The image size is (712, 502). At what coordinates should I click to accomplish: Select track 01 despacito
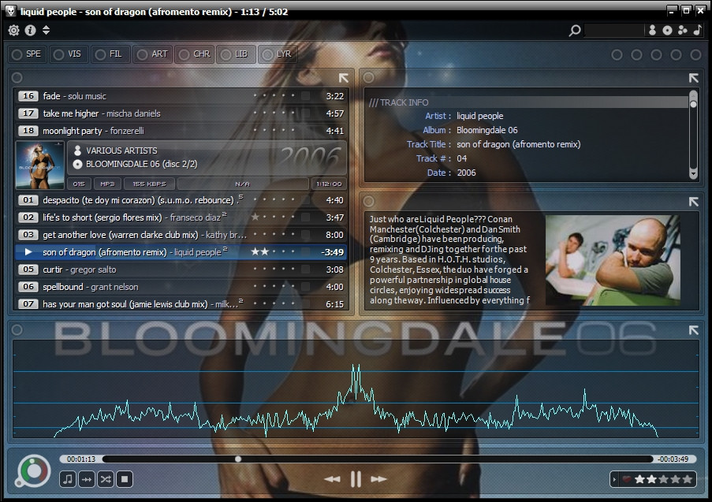(x=181, y=200)
